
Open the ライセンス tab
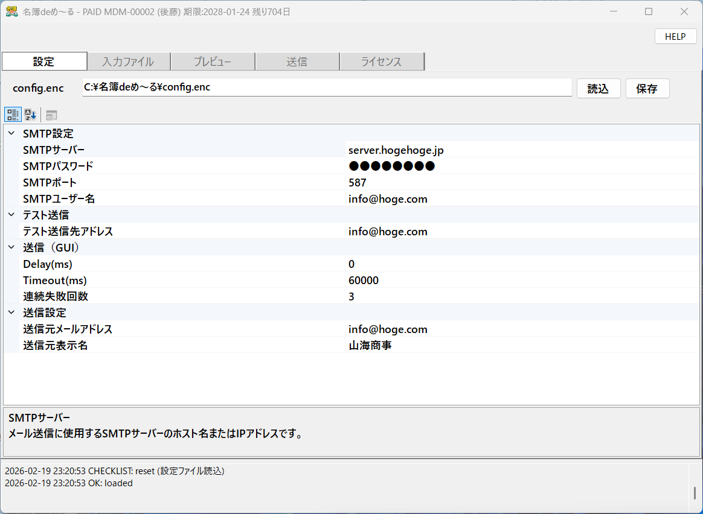tap(381, 62)
